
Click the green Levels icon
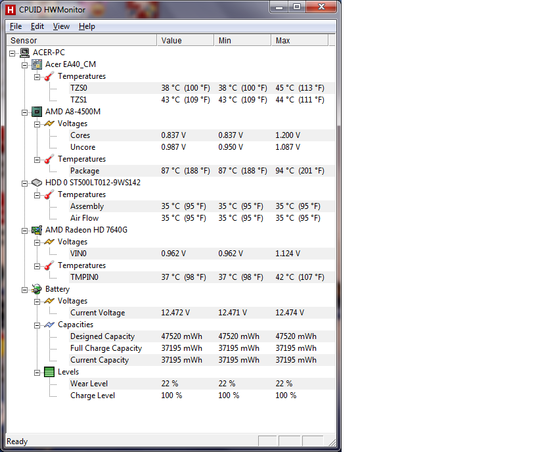click(x=49, y=372)
